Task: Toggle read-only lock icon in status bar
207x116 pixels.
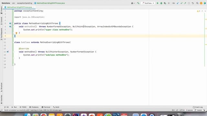Action: point(204,110)
